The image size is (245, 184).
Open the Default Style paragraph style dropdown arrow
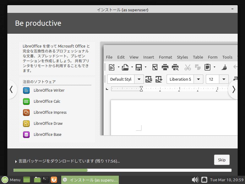[139, 79]
